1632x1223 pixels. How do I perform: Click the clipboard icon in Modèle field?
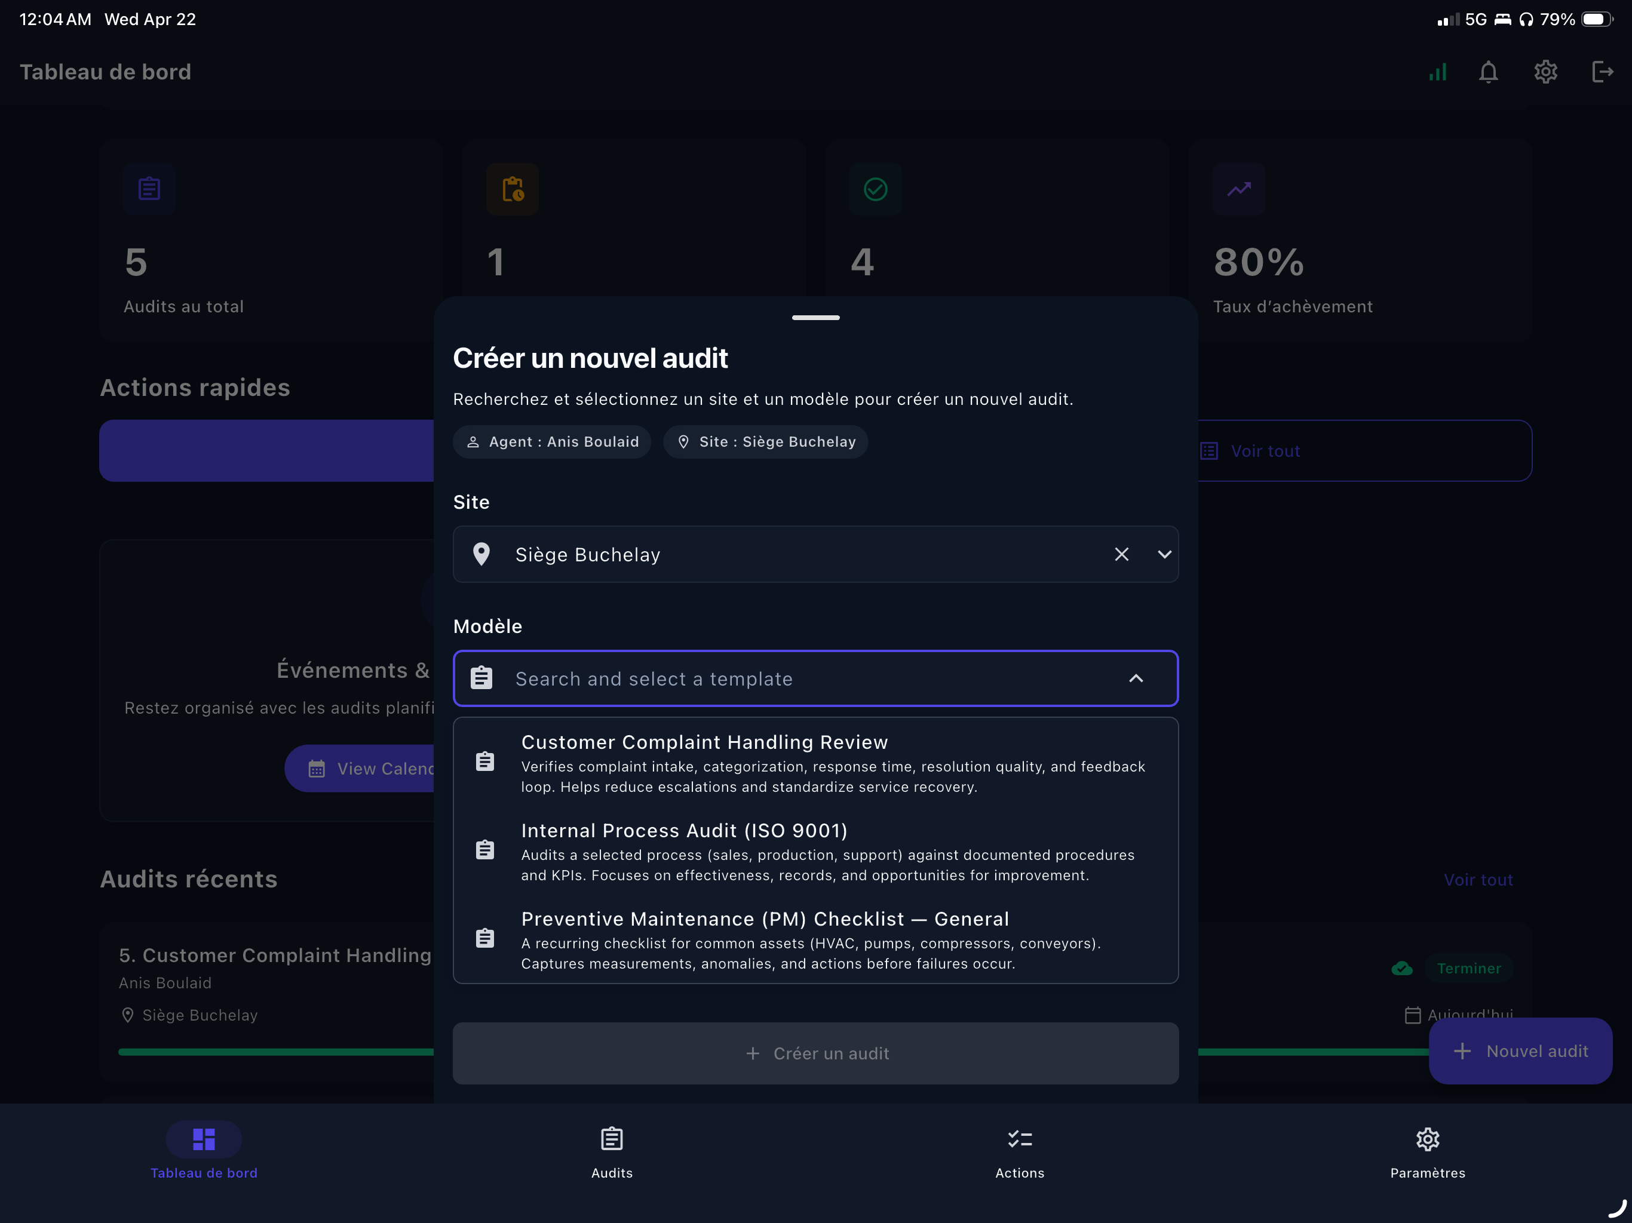pyautogui.click(x=482, y=678)
